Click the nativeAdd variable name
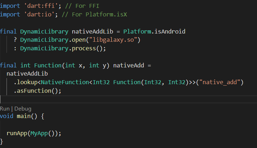This screenshot has height=148, width=257. (129, 65)
